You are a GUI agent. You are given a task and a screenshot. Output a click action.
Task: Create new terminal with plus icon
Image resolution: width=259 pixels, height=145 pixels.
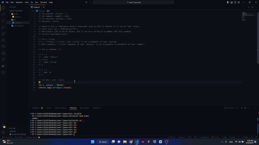[x=236, y=108]
